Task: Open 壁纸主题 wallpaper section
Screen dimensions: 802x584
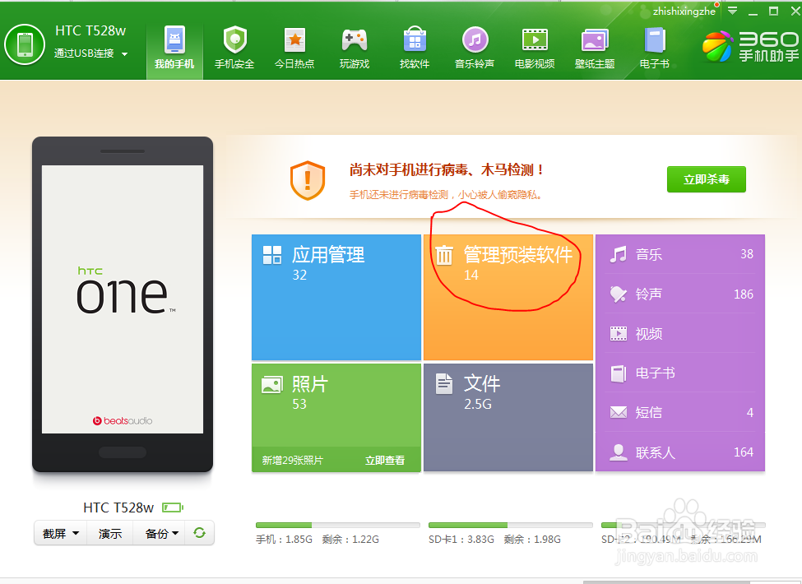Action: 595,48
